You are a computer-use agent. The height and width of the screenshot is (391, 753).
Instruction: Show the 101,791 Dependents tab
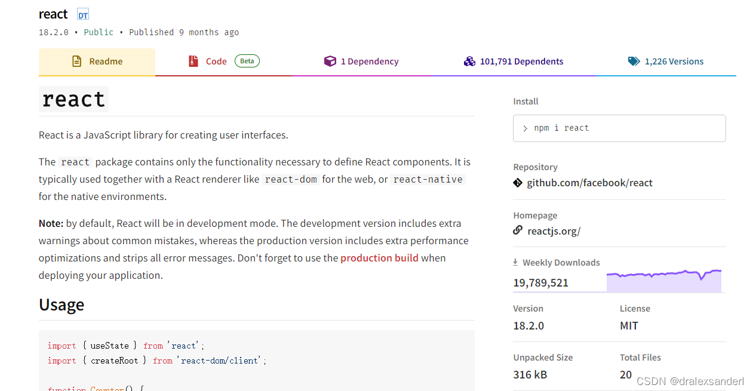(521, 61)
